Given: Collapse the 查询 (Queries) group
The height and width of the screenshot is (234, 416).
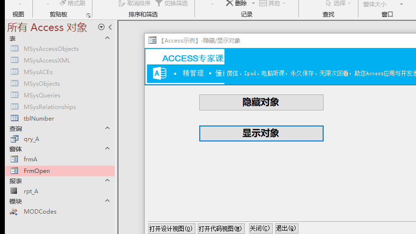Looking at the screenshot, I should point(107,128).
